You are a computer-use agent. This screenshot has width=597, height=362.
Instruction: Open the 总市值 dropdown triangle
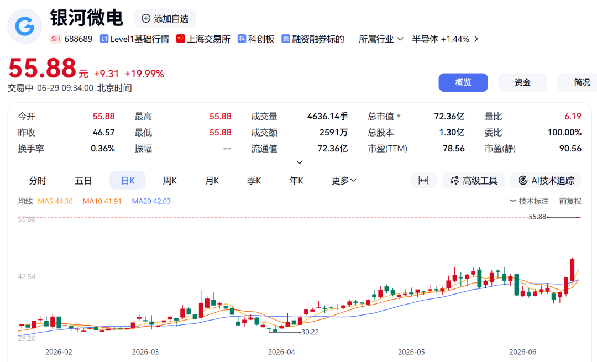(399, 116)
